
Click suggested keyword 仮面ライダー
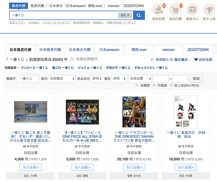coord(17,22)
